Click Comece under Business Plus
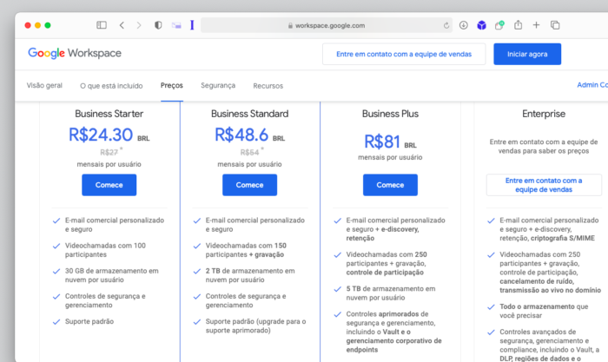This screenshot has width=608, height=362. tap(390, 185)
